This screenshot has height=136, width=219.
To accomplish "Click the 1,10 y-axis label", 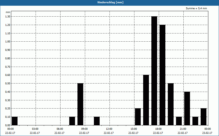I will [x=8, y=33].
